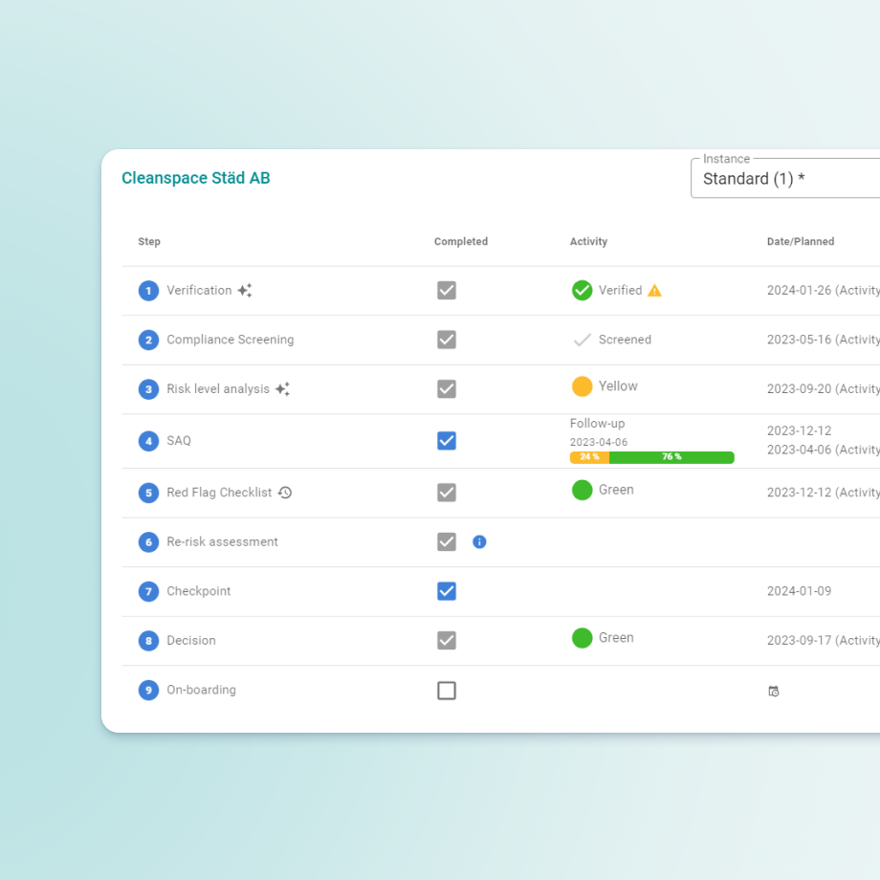Toggle the Re-risk assessment completed checkbox
The height and width of the screenshot is (880, 880).
coord(447,541)
